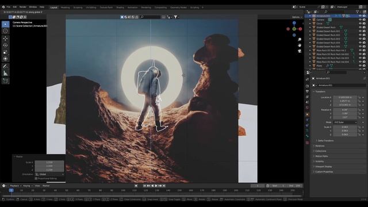This screenshot has width=368, height=207.
Task: Switch to the Shading workspace tab
Action: (x=120, y=7)
